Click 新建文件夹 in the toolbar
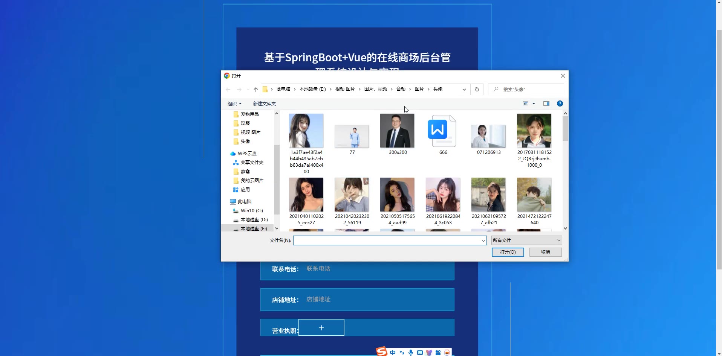The width and height of the screenshot is (722, 356). tap(264, 104)
